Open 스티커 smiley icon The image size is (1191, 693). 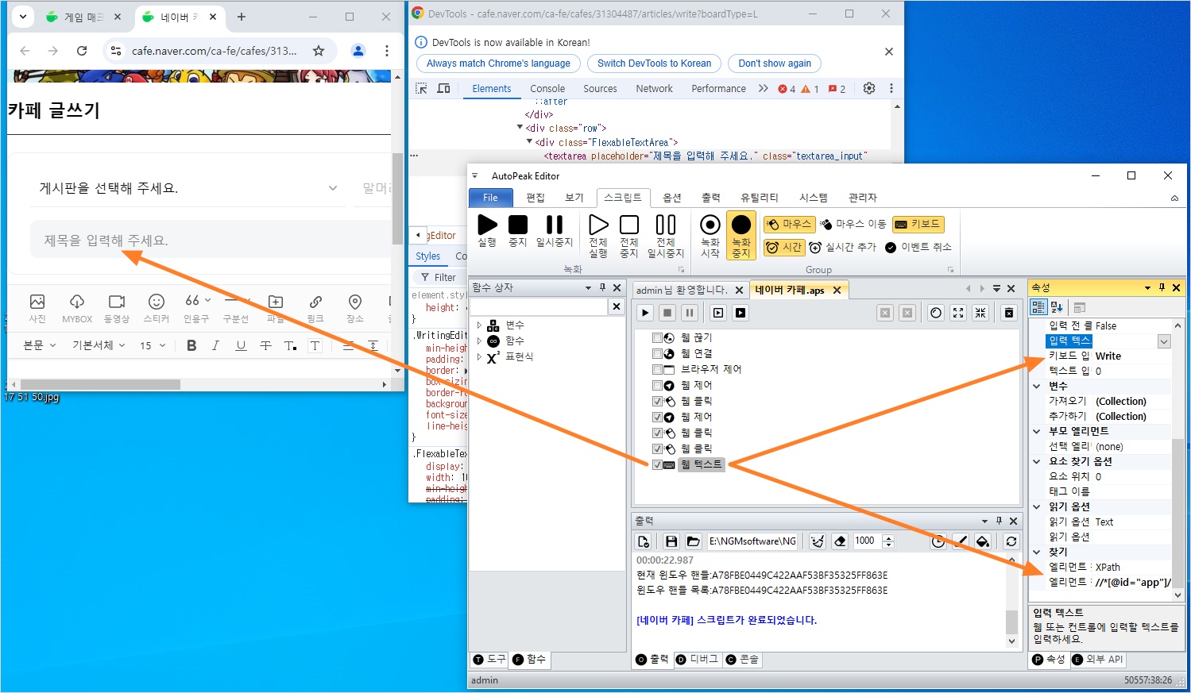click(157, 302)
